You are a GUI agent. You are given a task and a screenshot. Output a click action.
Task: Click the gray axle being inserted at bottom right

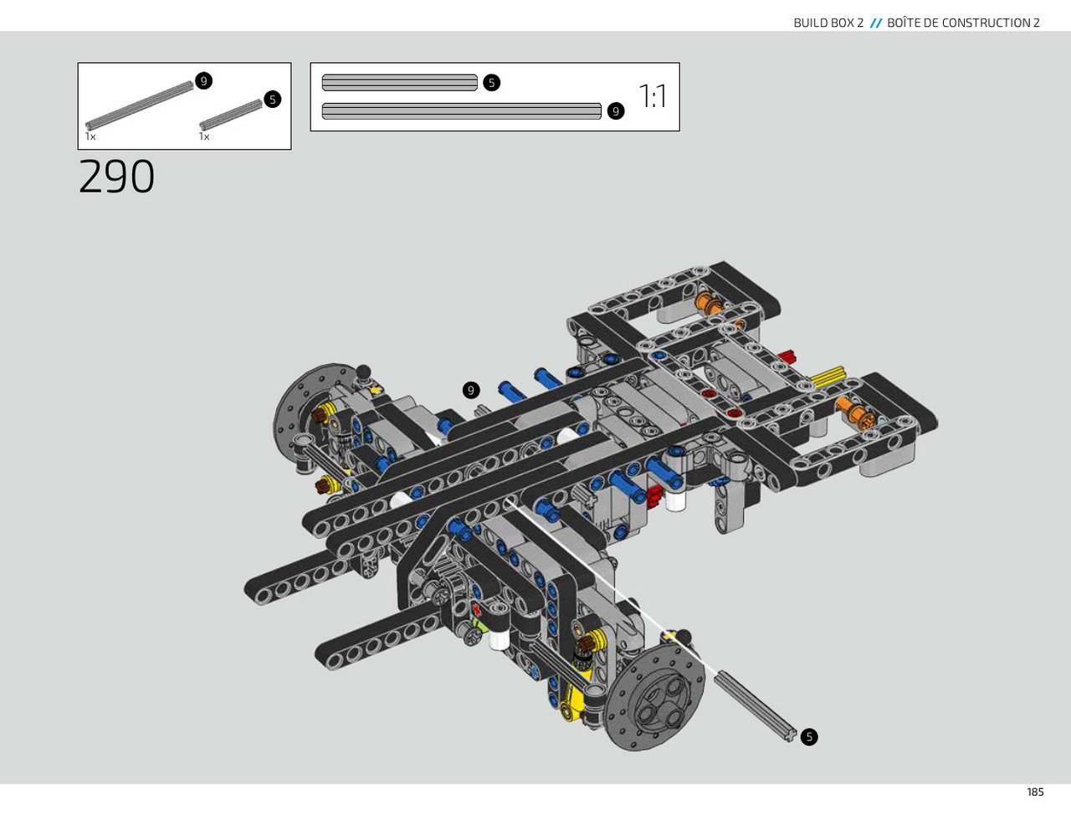point(755,705)
